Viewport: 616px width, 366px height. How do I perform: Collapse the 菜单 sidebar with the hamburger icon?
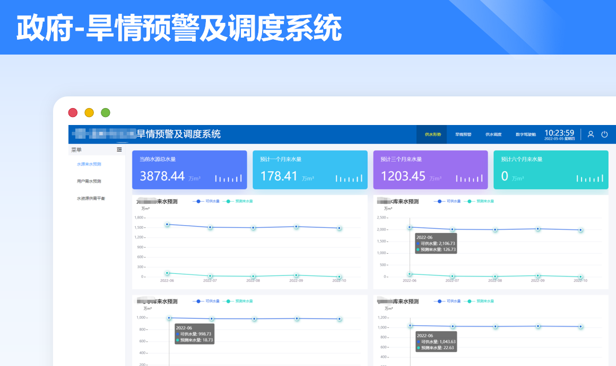click(119, 149)
